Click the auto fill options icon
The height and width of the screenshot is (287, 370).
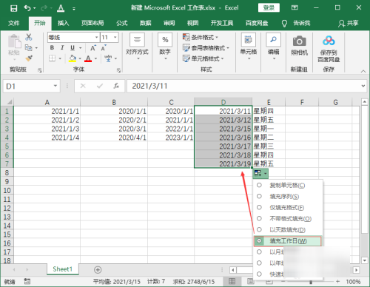(260, 174)
